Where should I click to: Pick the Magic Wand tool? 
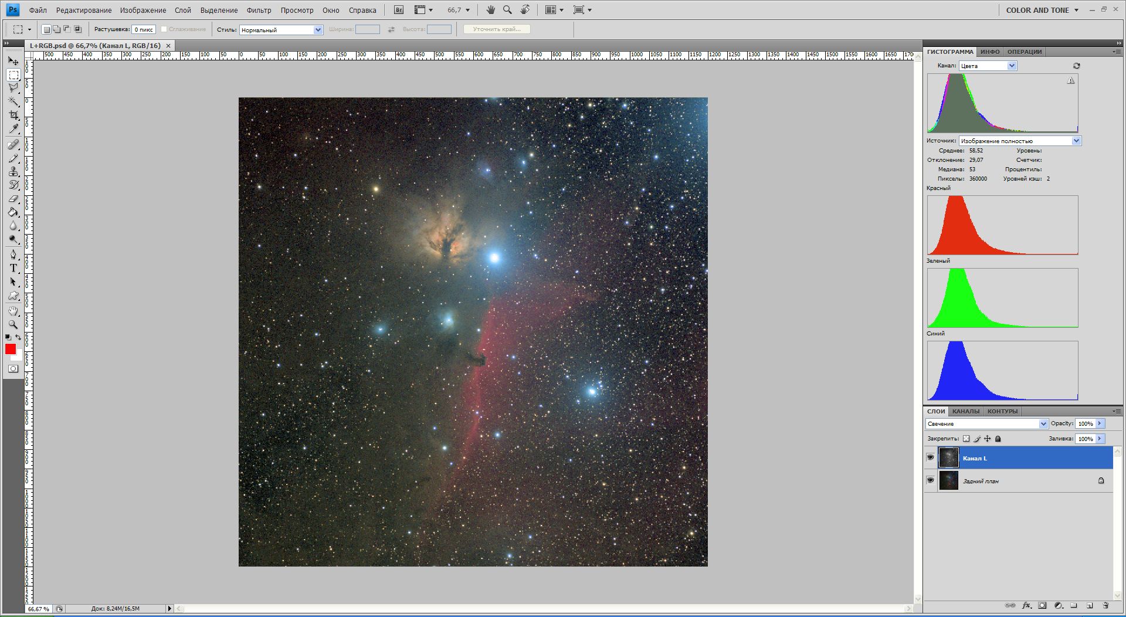[13, 101]
